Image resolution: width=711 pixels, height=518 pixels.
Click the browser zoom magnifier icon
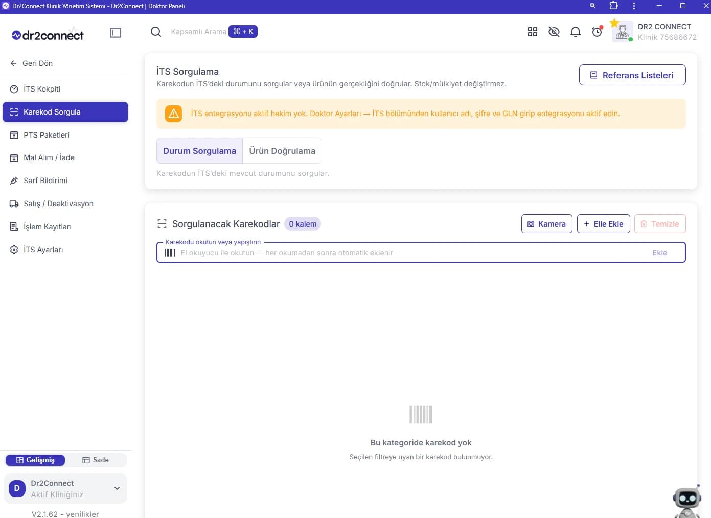(593, 6)
